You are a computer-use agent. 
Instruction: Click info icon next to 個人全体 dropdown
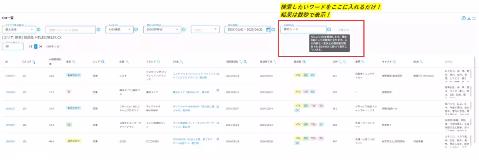click(39, 29)
